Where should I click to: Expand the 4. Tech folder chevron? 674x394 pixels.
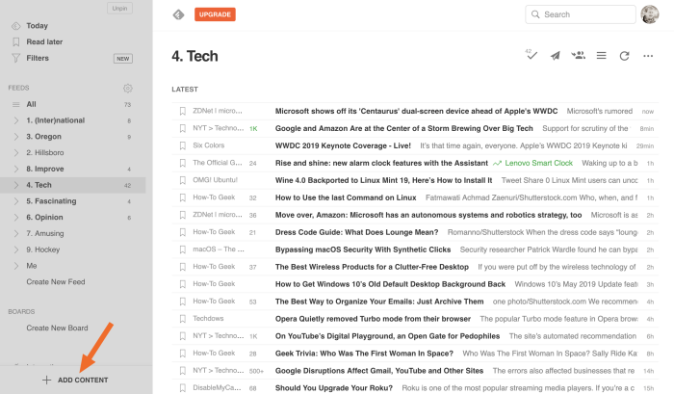click(x=16, y=185)
